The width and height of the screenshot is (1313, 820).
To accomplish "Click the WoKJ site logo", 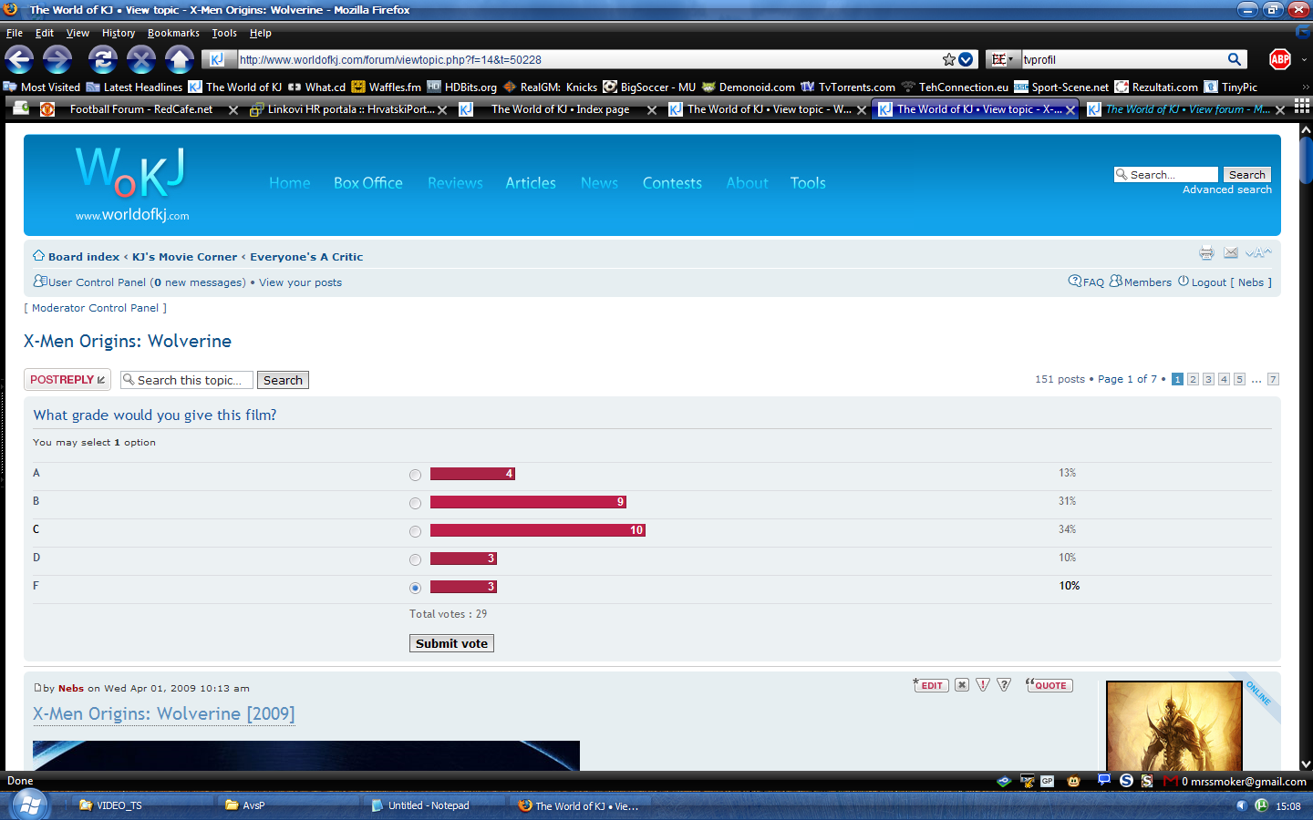I will [x=131, y=184].
